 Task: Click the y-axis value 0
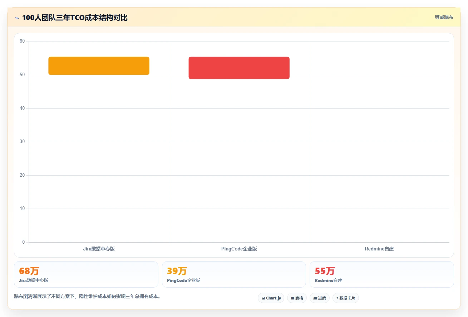24,242
